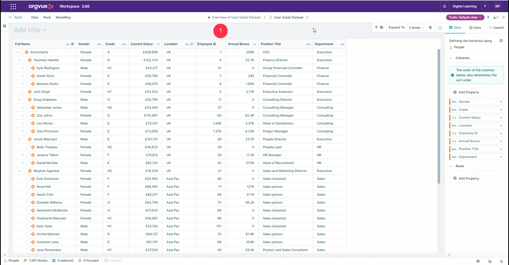This screenshot has width=509, height=265.
Task: Open Overview of User Guide Dataset breadcrumb
Action: point(236,17)
